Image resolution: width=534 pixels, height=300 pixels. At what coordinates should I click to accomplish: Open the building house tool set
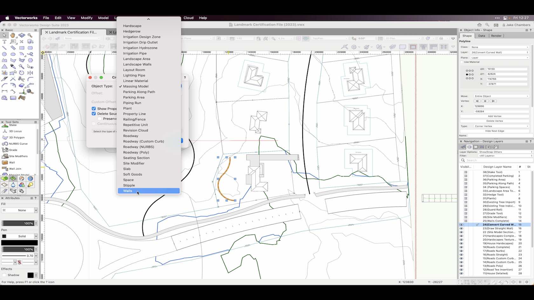coord(22,178)
